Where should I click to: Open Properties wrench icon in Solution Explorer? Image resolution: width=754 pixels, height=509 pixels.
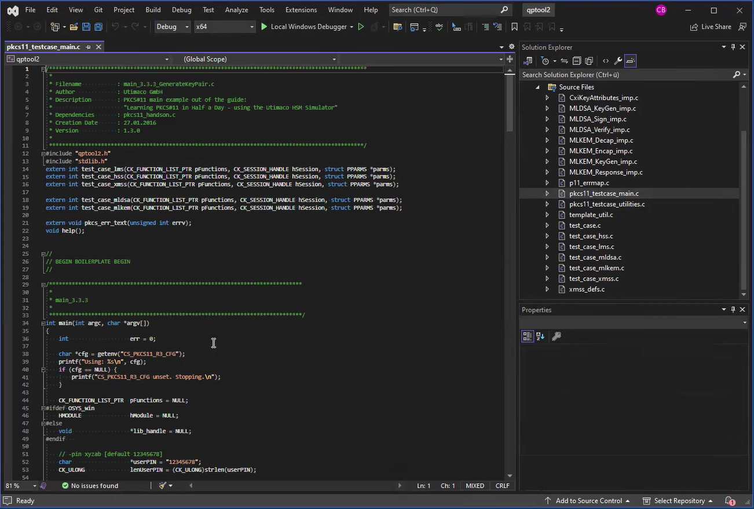point(618,61)
